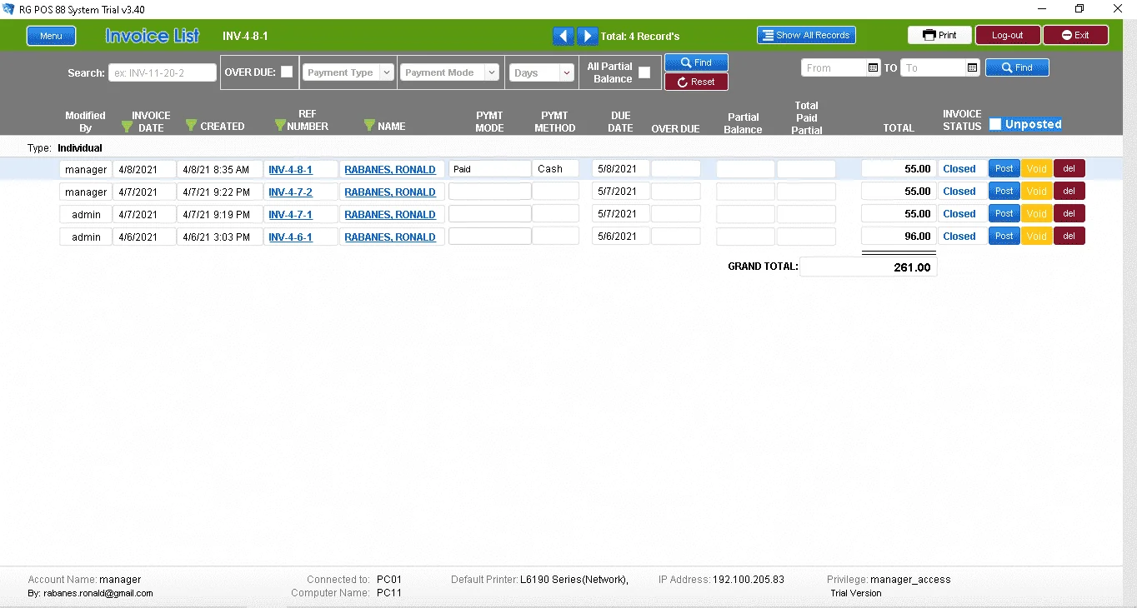
Task: Open RABANES, RONALD link in INV-4-7-1 row
Action: [390, 215]
